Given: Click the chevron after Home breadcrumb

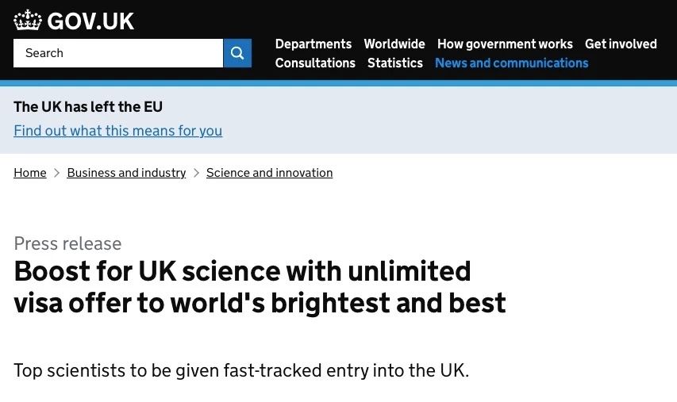Looking at the screenshot, I should point(57,173).
